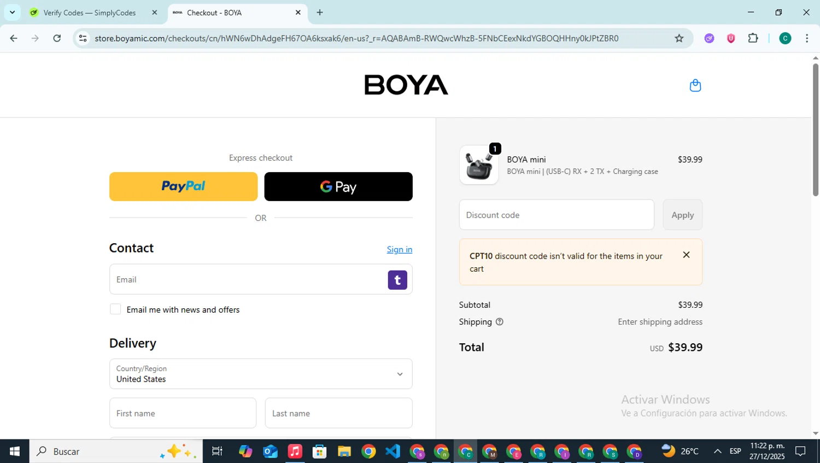This screenshot has height=463, width=820.
Task: Close the Verify Codes — SimplyCodes tab
Action: (154, 13)
